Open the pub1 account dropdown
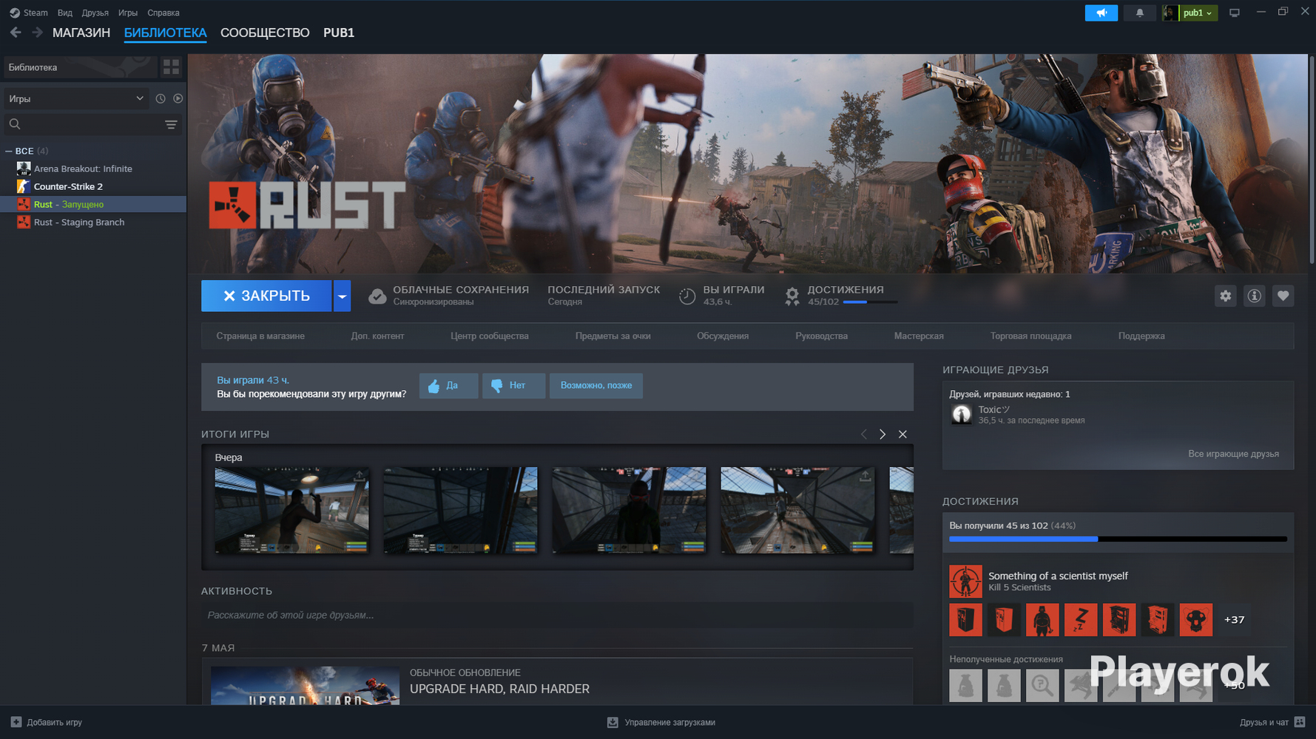Viewport: 1316px width, 739px height. pos(1190,13)
